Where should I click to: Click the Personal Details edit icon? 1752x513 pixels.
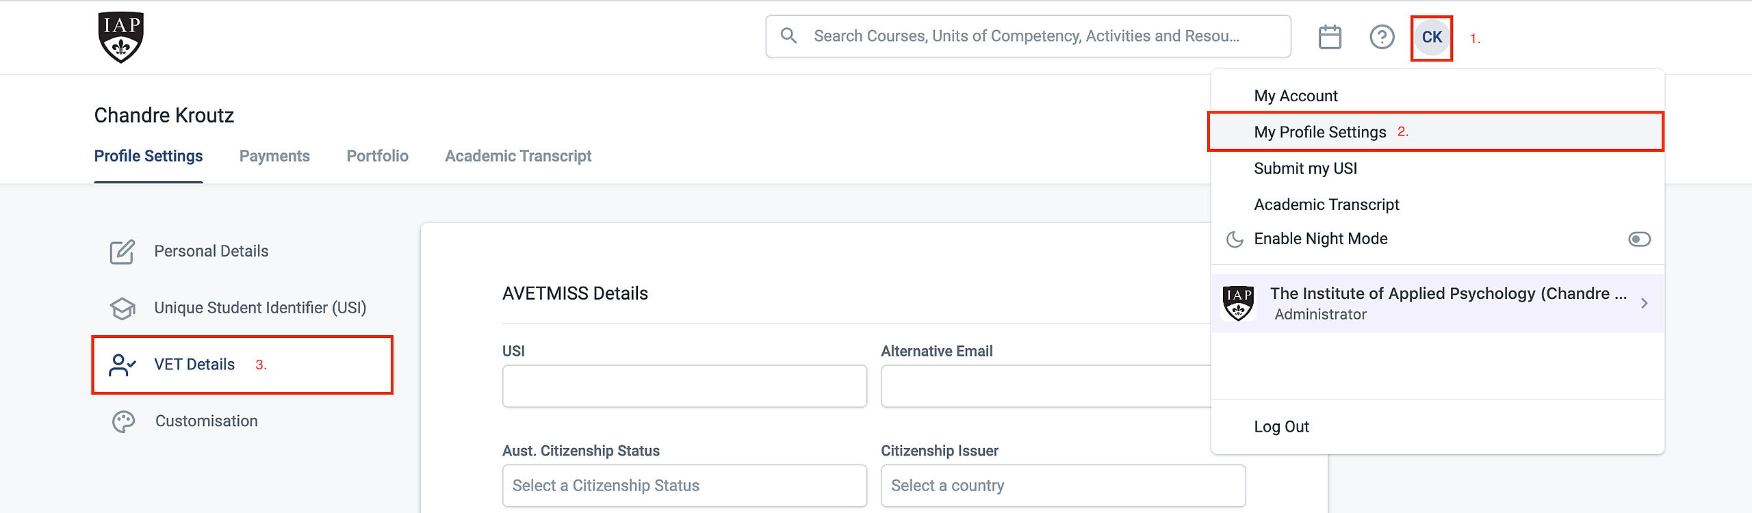[123, 252]
